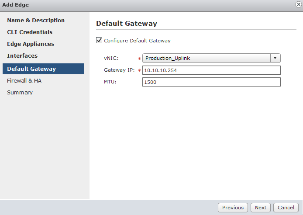Expand the vNIC dropdown arrow
The image size is (303, 215).
275,59
